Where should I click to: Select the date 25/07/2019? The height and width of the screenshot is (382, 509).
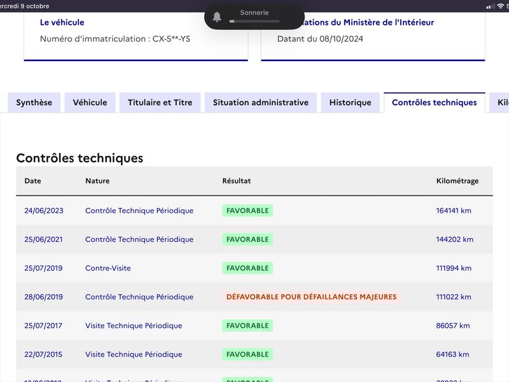43,268
